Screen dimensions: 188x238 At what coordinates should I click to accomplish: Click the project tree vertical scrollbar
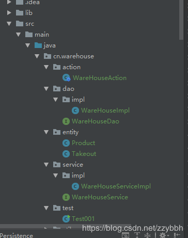181,20
